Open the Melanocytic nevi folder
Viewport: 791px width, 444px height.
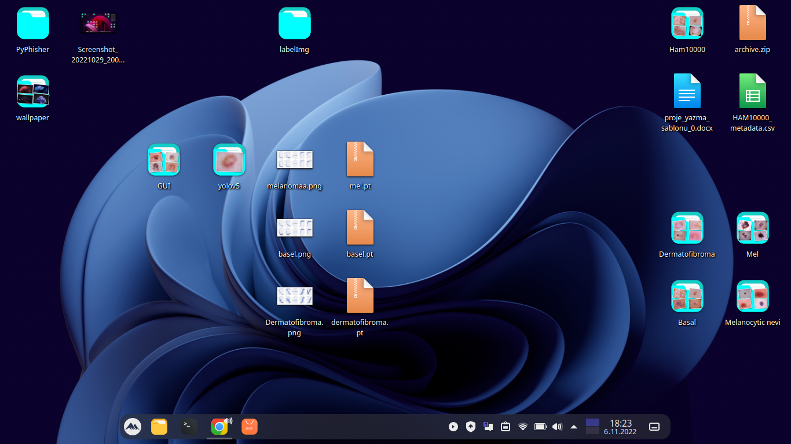(x=753, y=296)
